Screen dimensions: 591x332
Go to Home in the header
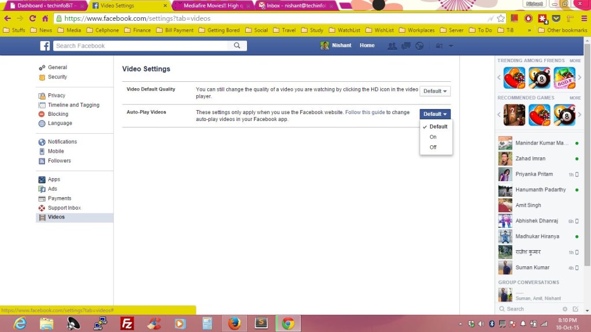tap(367, 46)
